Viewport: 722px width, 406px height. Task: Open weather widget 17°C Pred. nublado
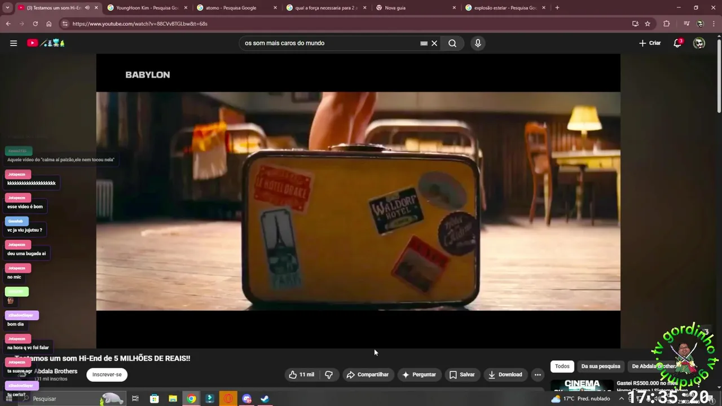(581, 399)
